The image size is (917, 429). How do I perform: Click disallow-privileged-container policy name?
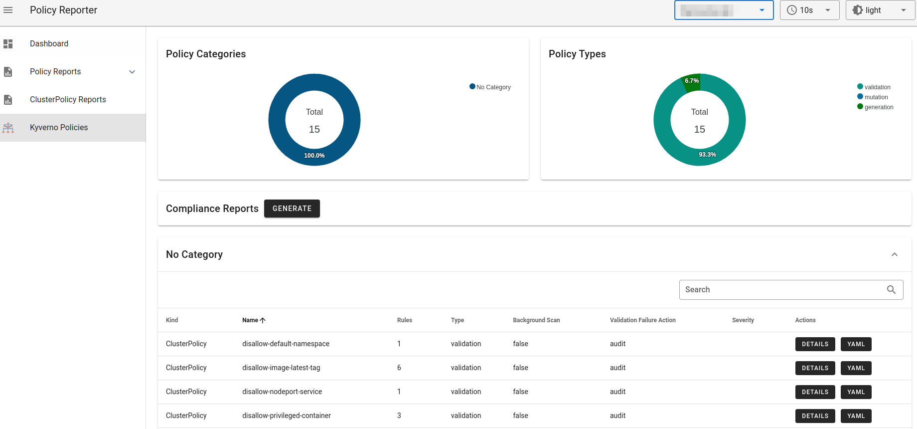pos(287,416)
